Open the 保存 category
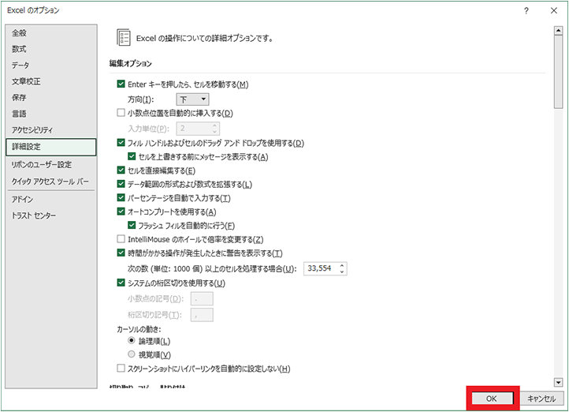This screenshot has width=569, height=412. [x=50, y=97]
